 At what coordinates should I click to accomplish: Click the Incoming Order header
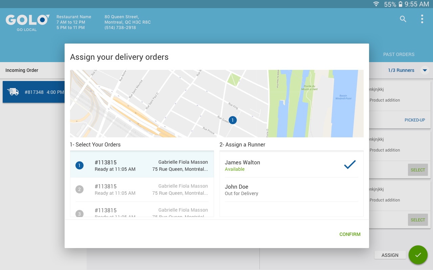point(22,70)
